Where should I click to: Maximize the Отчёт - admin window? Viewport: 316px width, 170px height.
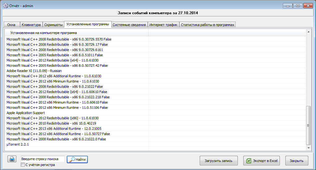(x=298, y=6)
